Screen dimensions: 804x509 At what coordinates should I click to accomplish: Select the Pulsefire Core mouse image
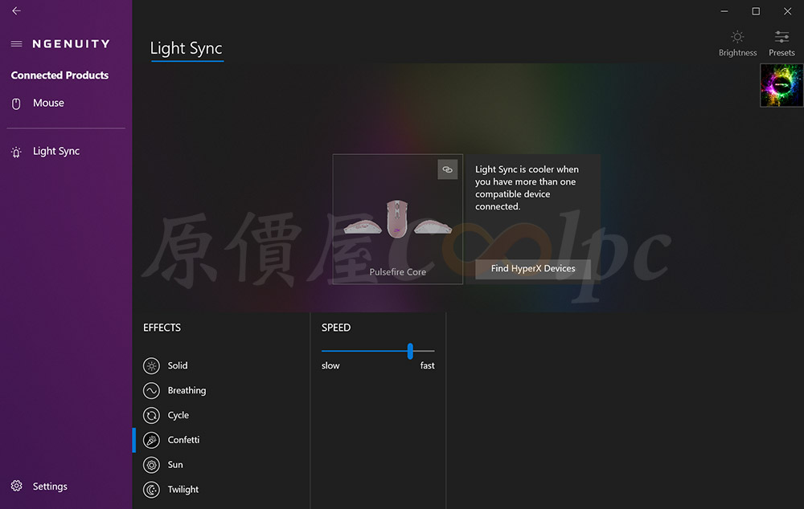point(397,219)
